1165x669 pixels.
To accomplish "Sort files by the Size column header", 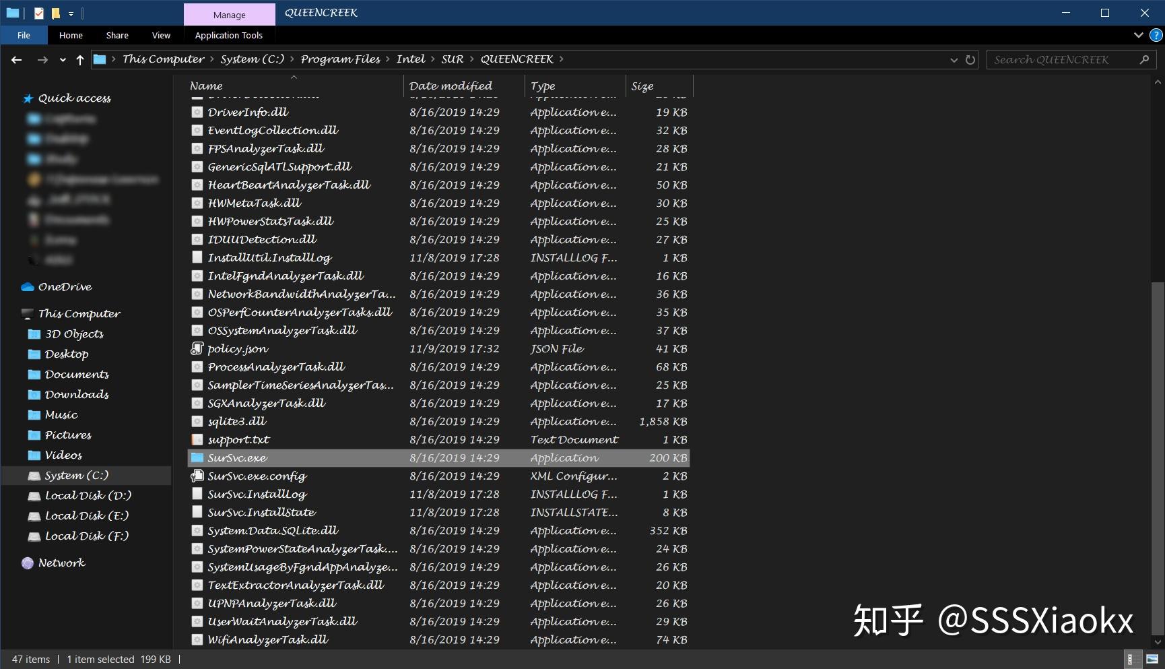I will (x=642, y=86).
